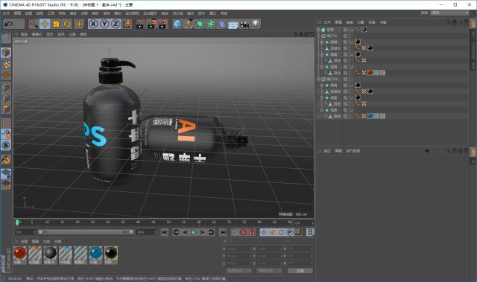The image size is (477, 282).
Task: Collapse the second null group (瓶子PS)
Action: pyautogui.click(x=318, y=79)
